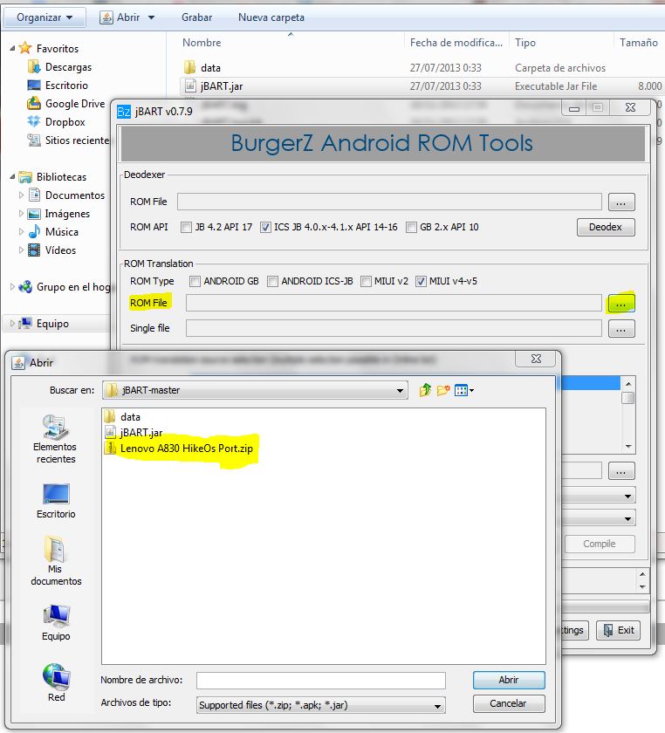Select Equipo in Explorer sidebar

point(44,324)
